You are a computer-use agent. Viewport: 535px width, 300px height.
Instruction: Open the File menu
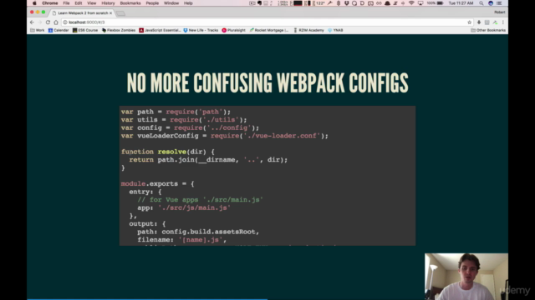click(x=66, y=3)
